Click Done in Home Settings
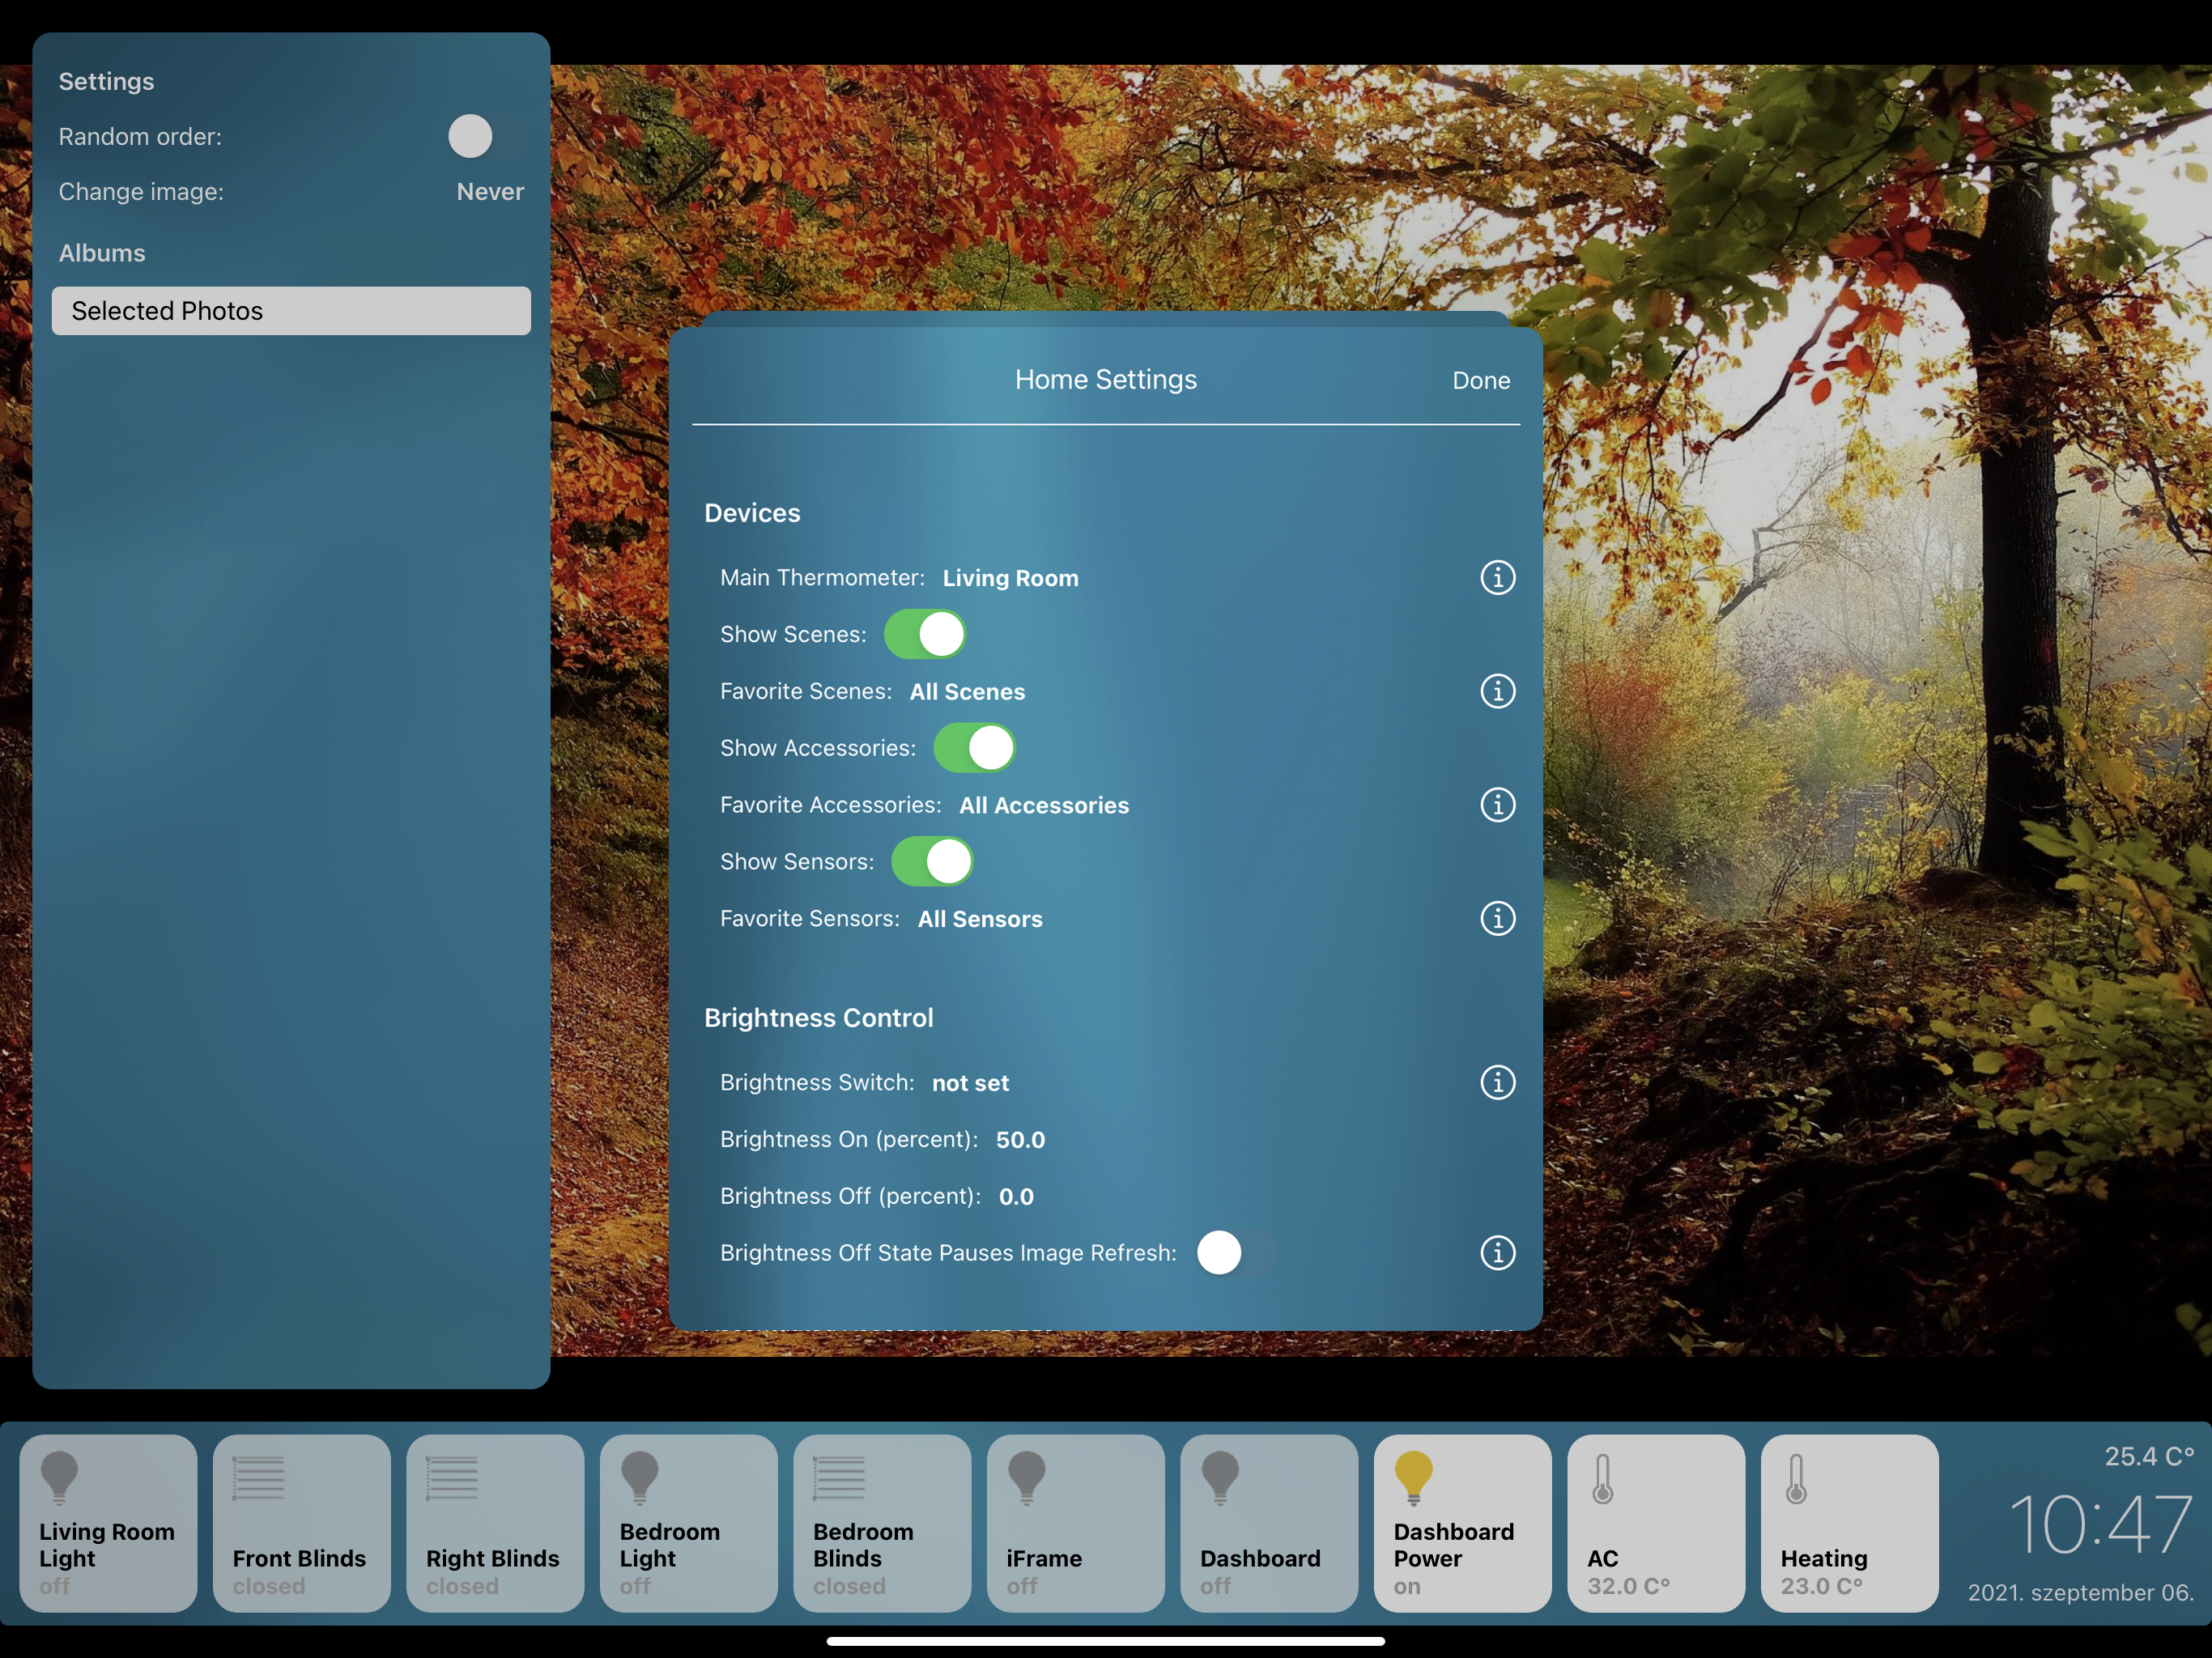Image resolution: width=2212 pixels, height=1658 pixels. coord(1481,381)
